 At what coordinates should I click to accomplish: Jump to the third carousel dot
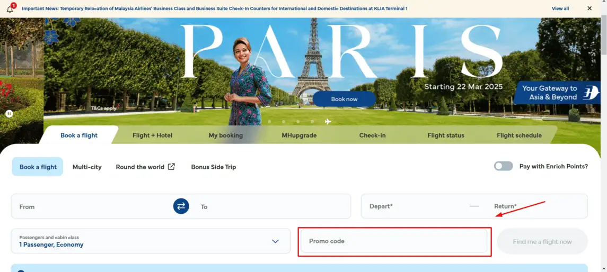(298, 122)
